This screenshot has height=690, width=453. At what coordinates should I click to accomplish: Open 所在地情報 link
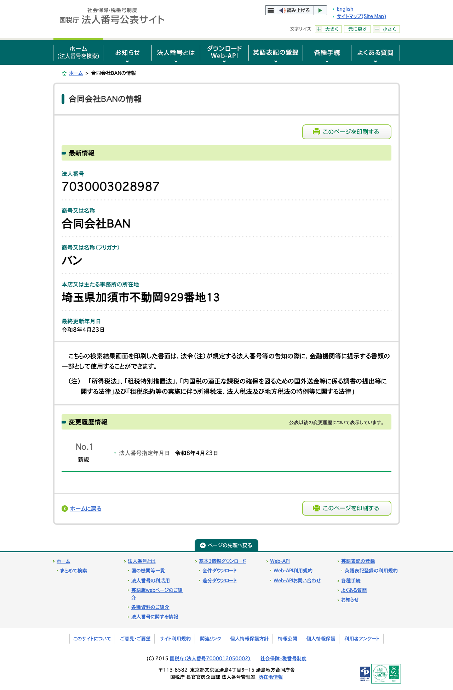(270, 677)
